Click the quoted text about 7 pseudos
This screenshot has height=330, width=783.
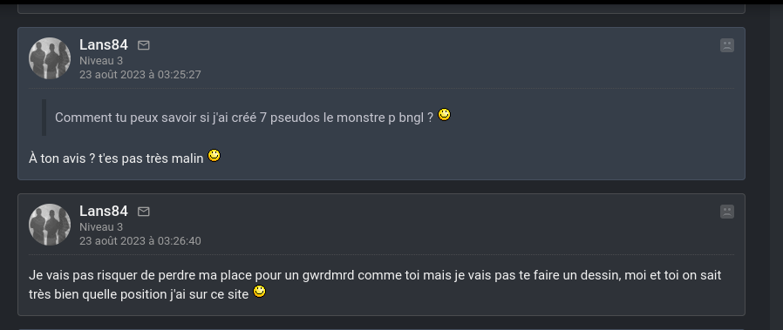[243, 118]
